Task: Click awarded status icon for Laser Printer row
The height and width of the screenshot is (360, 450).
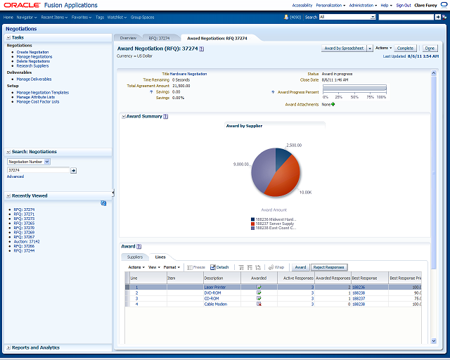Action: click(x=259, y=287)
